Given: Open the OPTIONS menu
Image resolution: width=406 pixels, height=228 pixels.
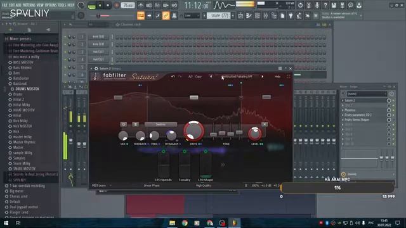Looking at the screenshot, I should (51, 5).
